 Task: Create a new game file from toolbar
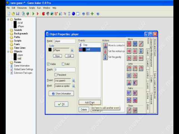click(9, 13)
